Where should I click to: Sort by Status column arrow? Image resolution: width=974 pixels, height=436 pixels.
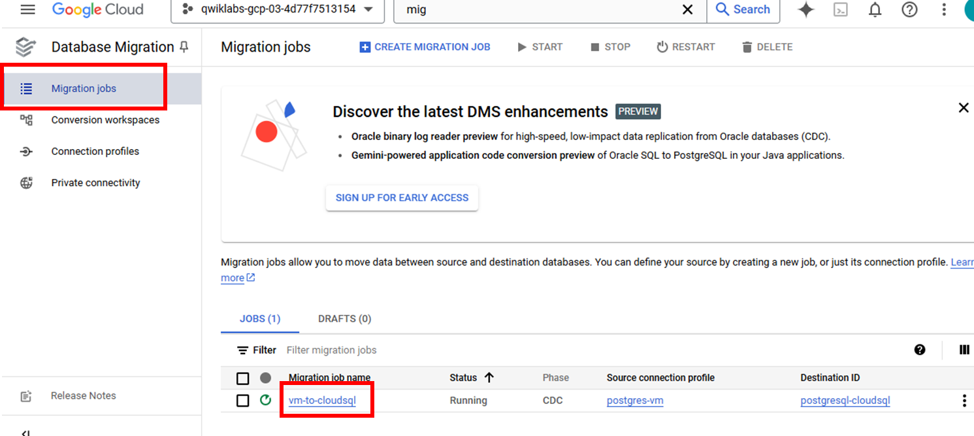[x=489, y=377]
